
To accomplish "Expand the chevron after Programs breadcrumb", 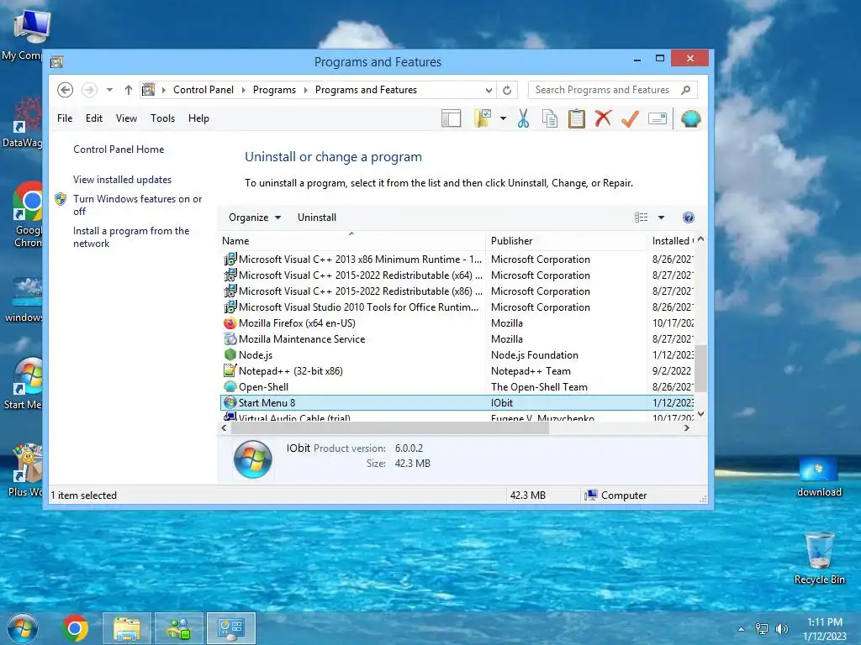I will pos(306,90).
